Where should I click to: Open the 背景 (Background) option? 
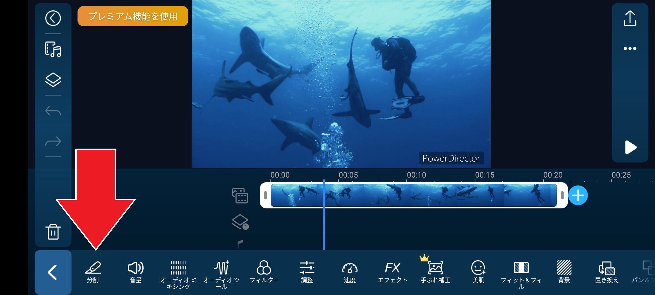pos(564,272)
